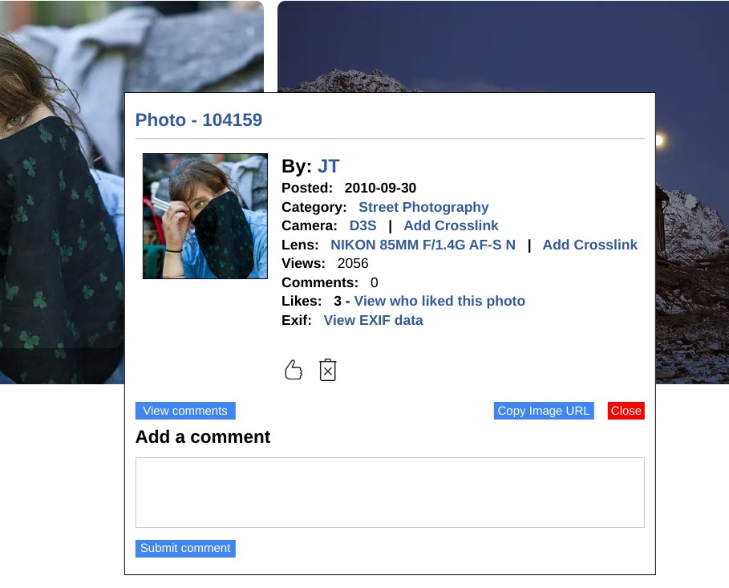
Task: Click the trash delete photo icon
Action: (328, 370)
